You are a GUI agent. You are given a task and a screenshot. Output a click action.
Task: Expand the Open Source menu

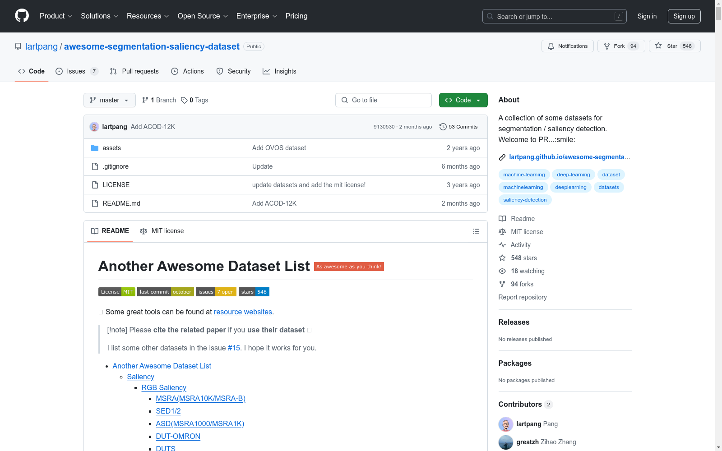point(203,16)
